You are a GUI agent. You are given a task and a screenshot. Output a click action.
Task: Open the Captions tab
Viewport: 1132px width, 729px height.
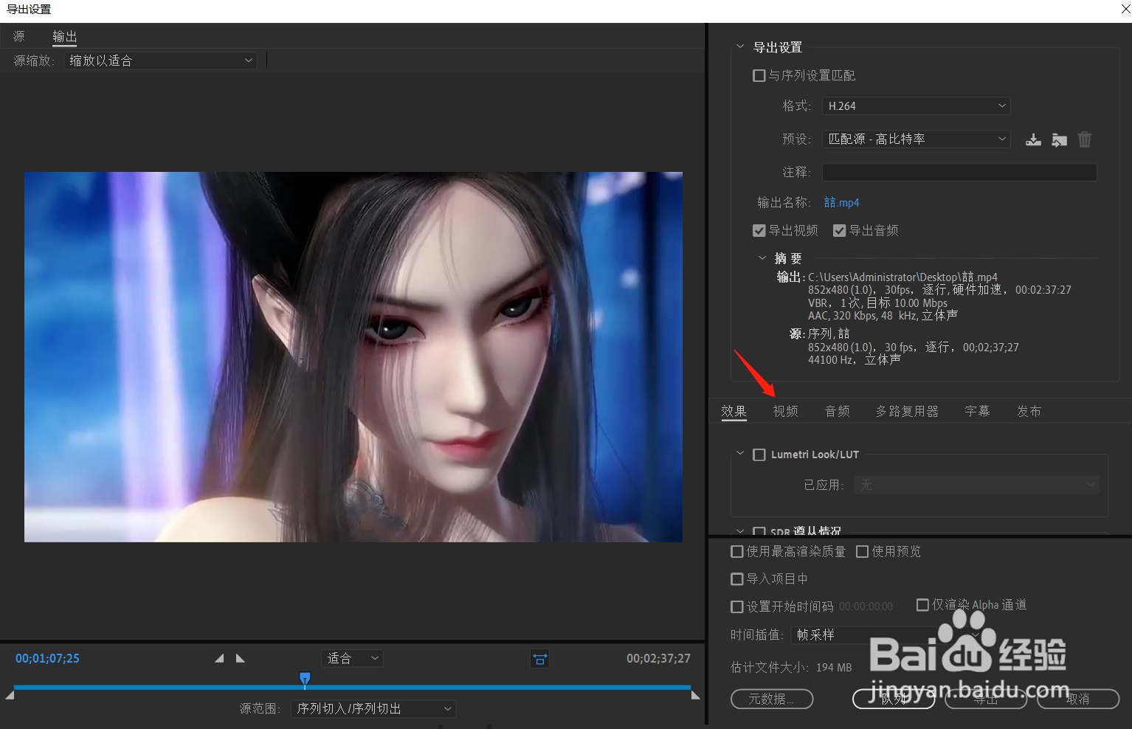coord(977,412)
